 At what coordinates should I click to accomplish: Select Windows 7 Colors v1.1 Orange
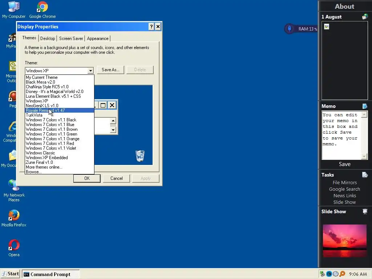click(x=60, y=139)
